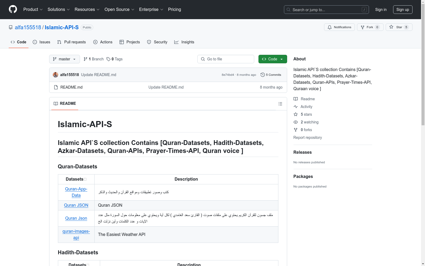View the 0 Tags list

click(x=114, y=59)
